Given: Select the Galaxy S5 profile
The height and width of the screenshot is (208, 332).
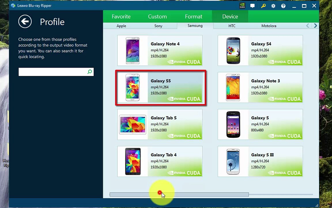Looking at the screenshot, I should (160, 87).
